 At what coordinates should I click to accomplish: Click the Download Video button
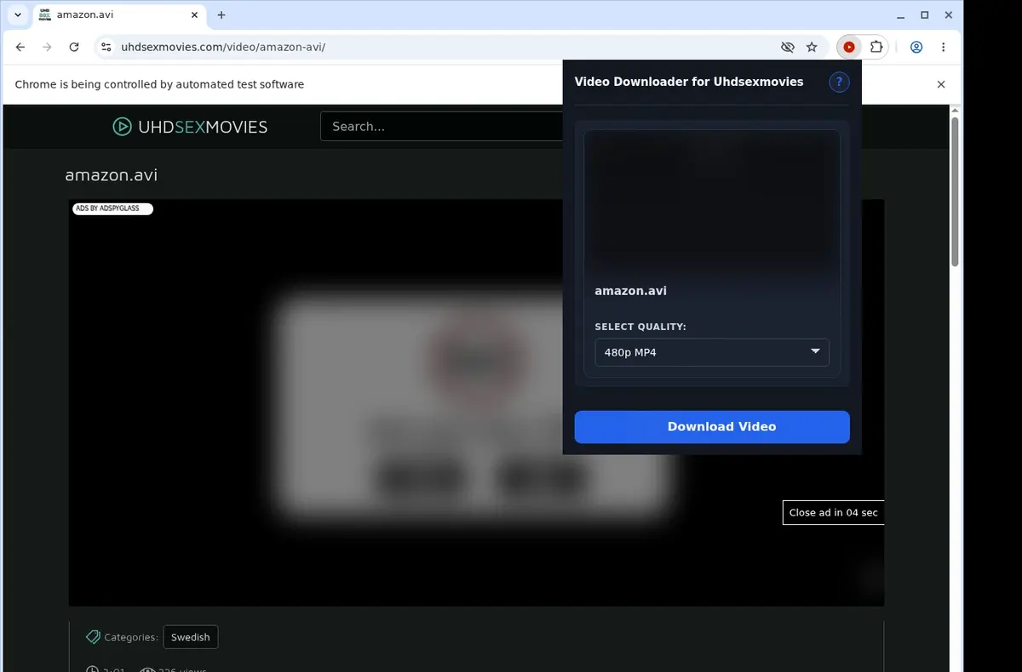pyautogui.click(x=712, y=427)
